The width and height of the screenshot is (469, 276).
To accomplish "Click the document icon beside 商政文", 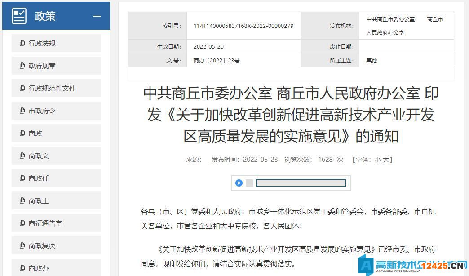I will pyautogui.click(x=22, y=156).
